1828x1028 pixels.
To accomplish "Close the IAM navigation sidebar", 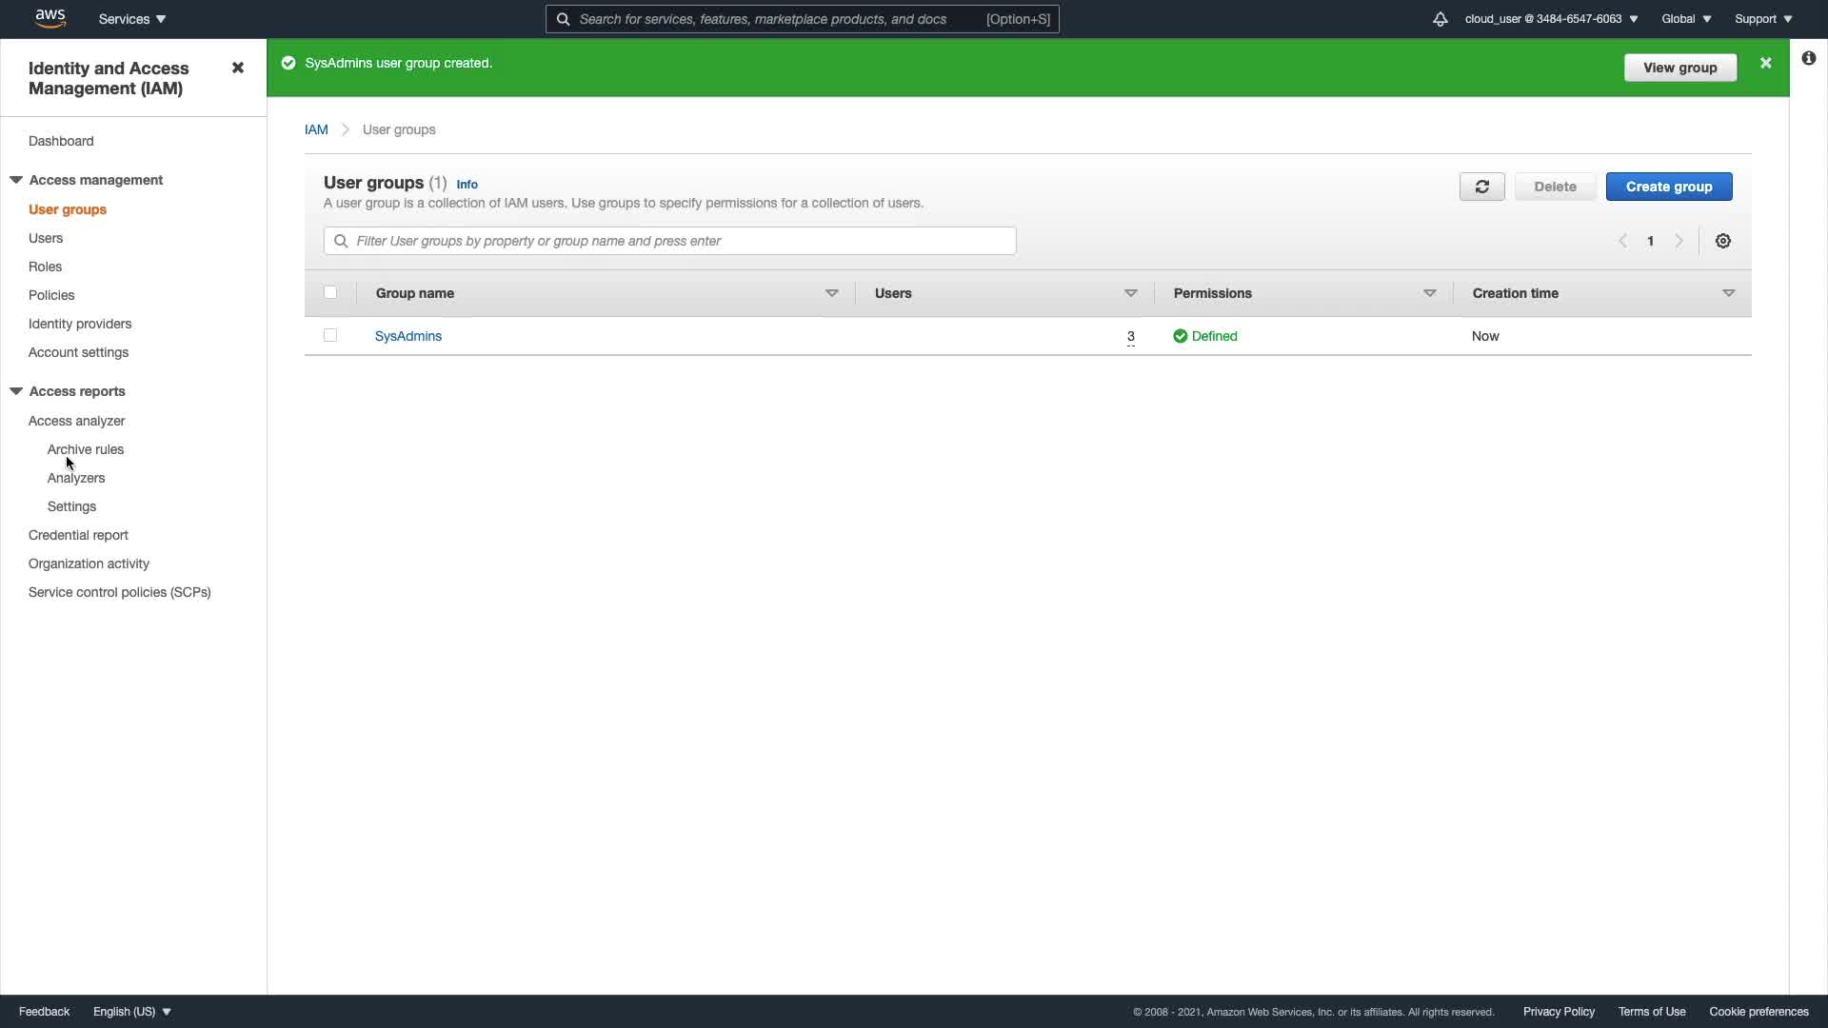I will [238, 68].
